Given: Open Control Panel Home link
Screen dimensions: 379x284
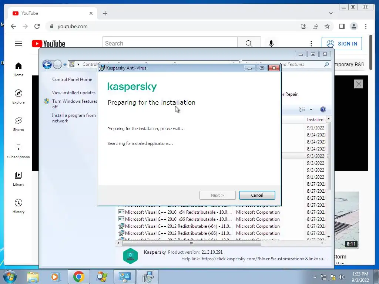Looking at the screenshot, I should click(x=72, y=80).
